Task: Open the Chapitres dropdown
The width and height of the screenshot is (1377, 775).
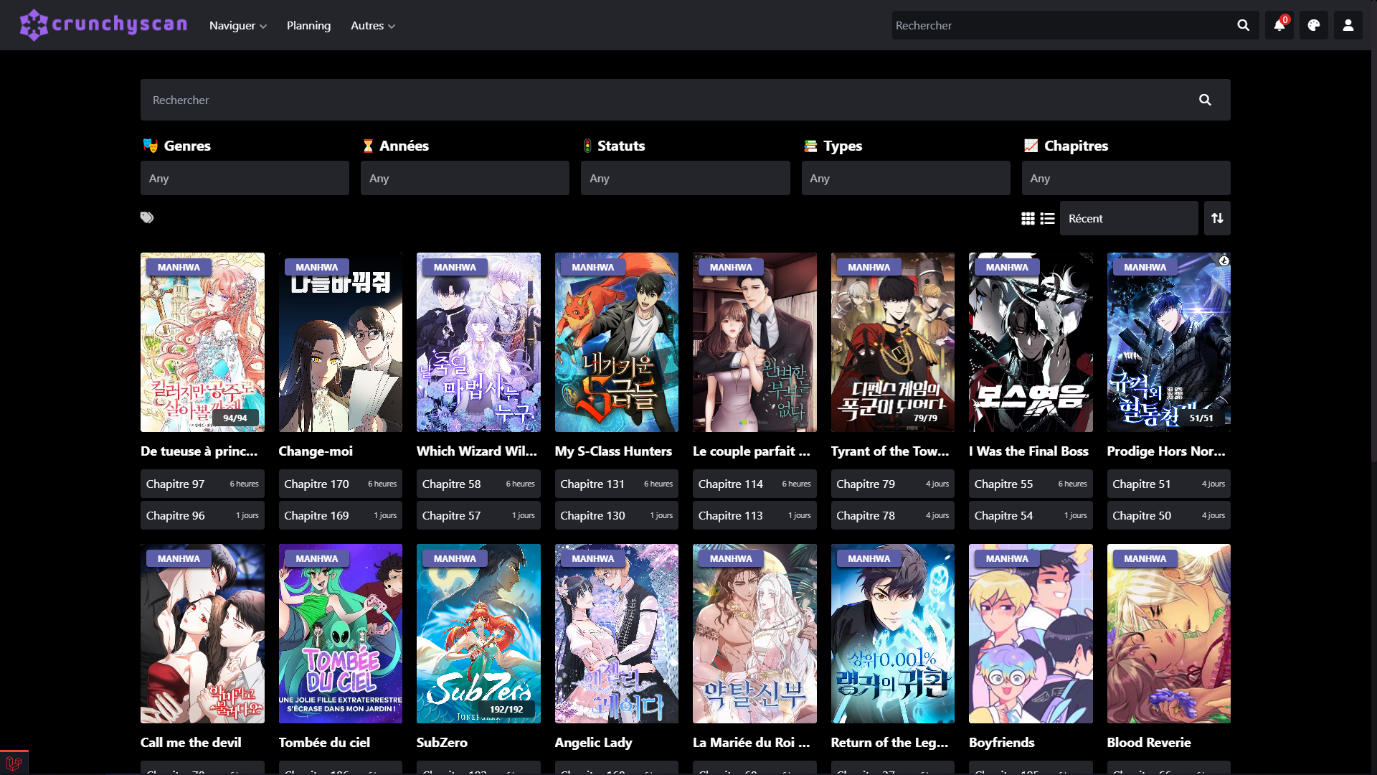Action: point(1126,178)
